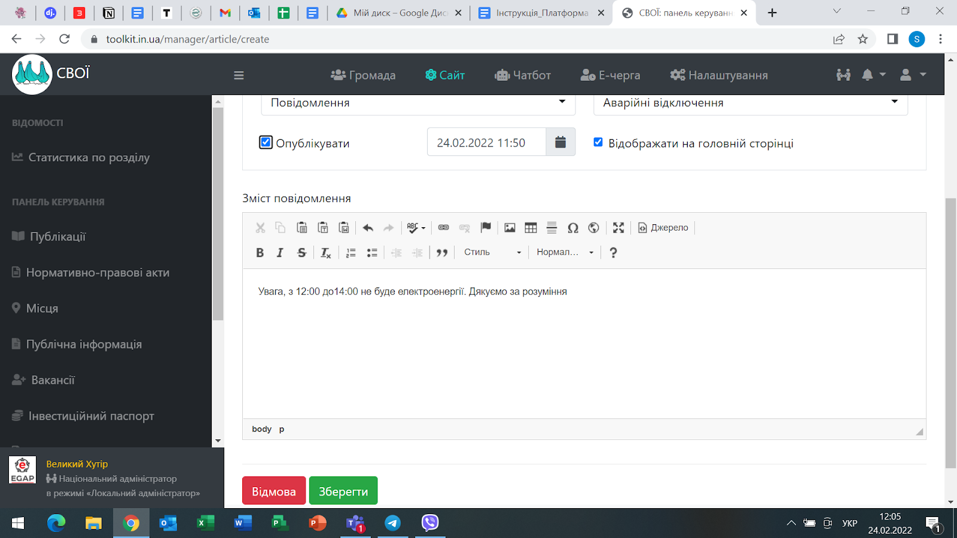This screenshot has height=538, width=957.
Task: Click the red Відмова button
Action: [274, 491]
